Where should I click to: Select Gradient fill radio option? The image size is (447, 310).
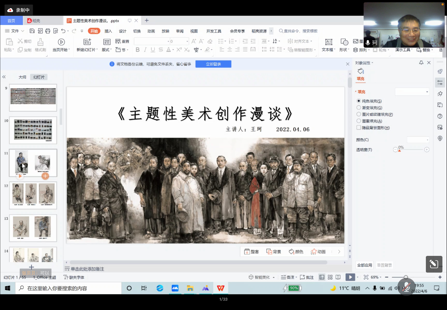[359, 108]
